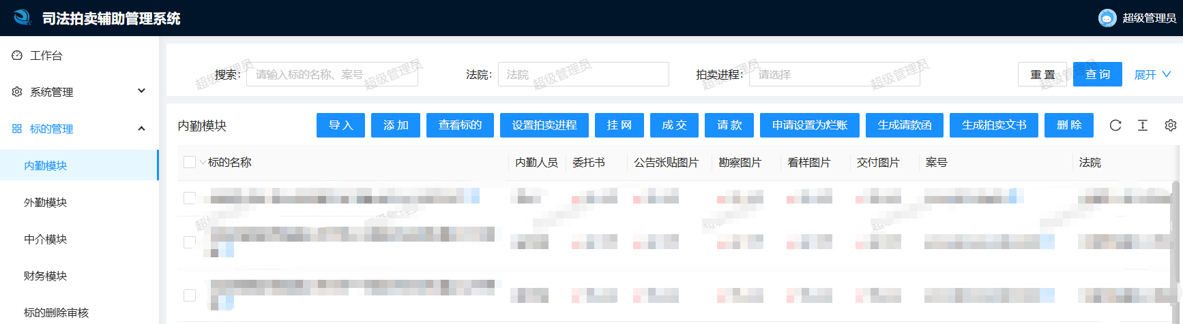Image resolution: width=1183 pixels, height=324 pixels.
Task: Open 中介模块 in the sidebar
Action: 79,239
